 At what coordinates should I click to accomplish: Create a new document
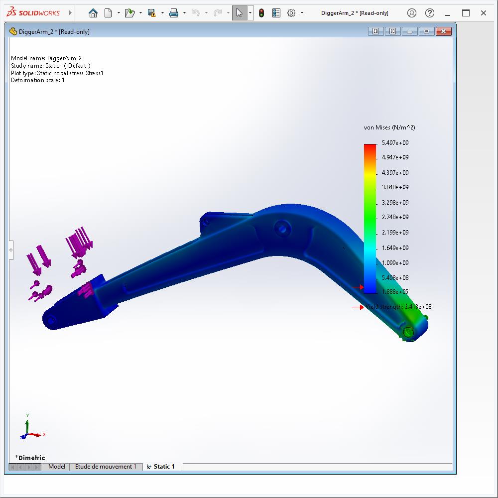point(108,13)
